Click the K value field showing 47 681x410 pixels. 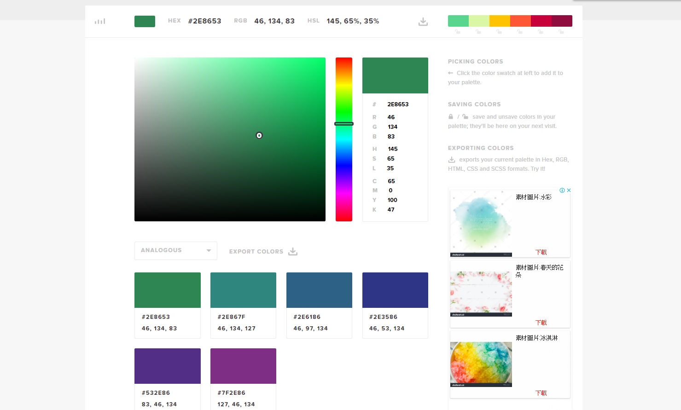pos(391,210)
